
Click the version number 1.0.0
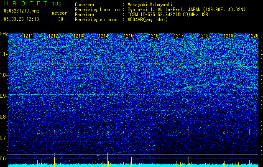[x=56, y=3]
